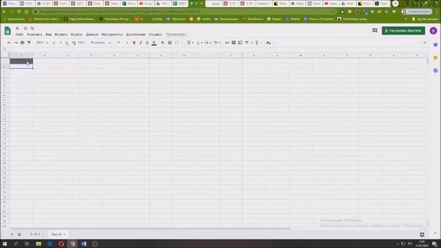Click the merge cells icon

(x=177, y=43)
